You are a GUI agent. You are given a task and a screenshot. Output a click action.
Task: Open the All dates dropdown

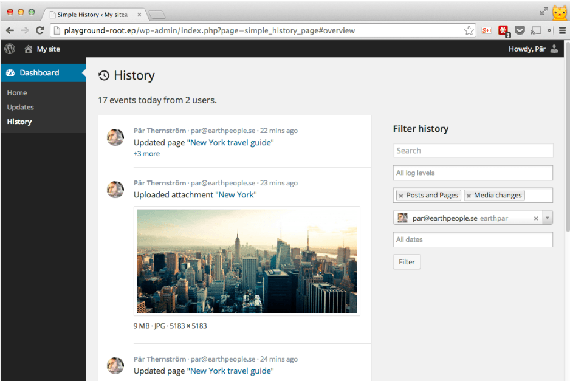(473, 239)
